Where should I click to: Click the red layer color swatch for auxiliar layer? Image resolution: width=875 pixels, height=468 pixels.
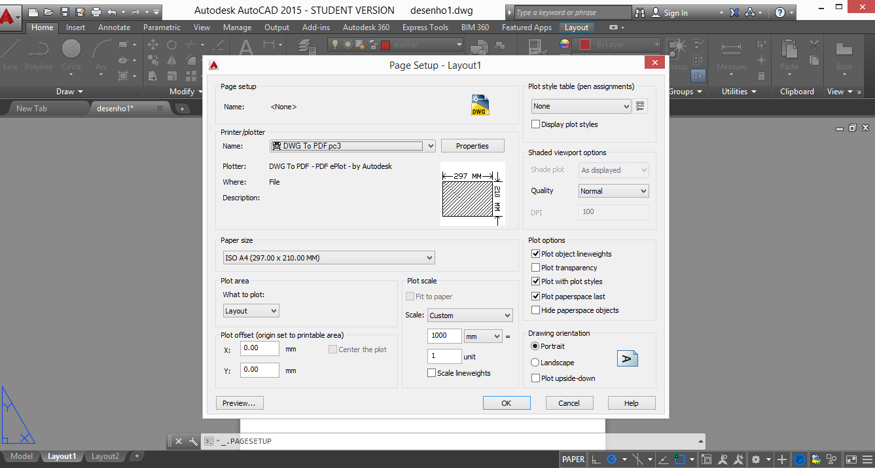click(x=385, y=45)
